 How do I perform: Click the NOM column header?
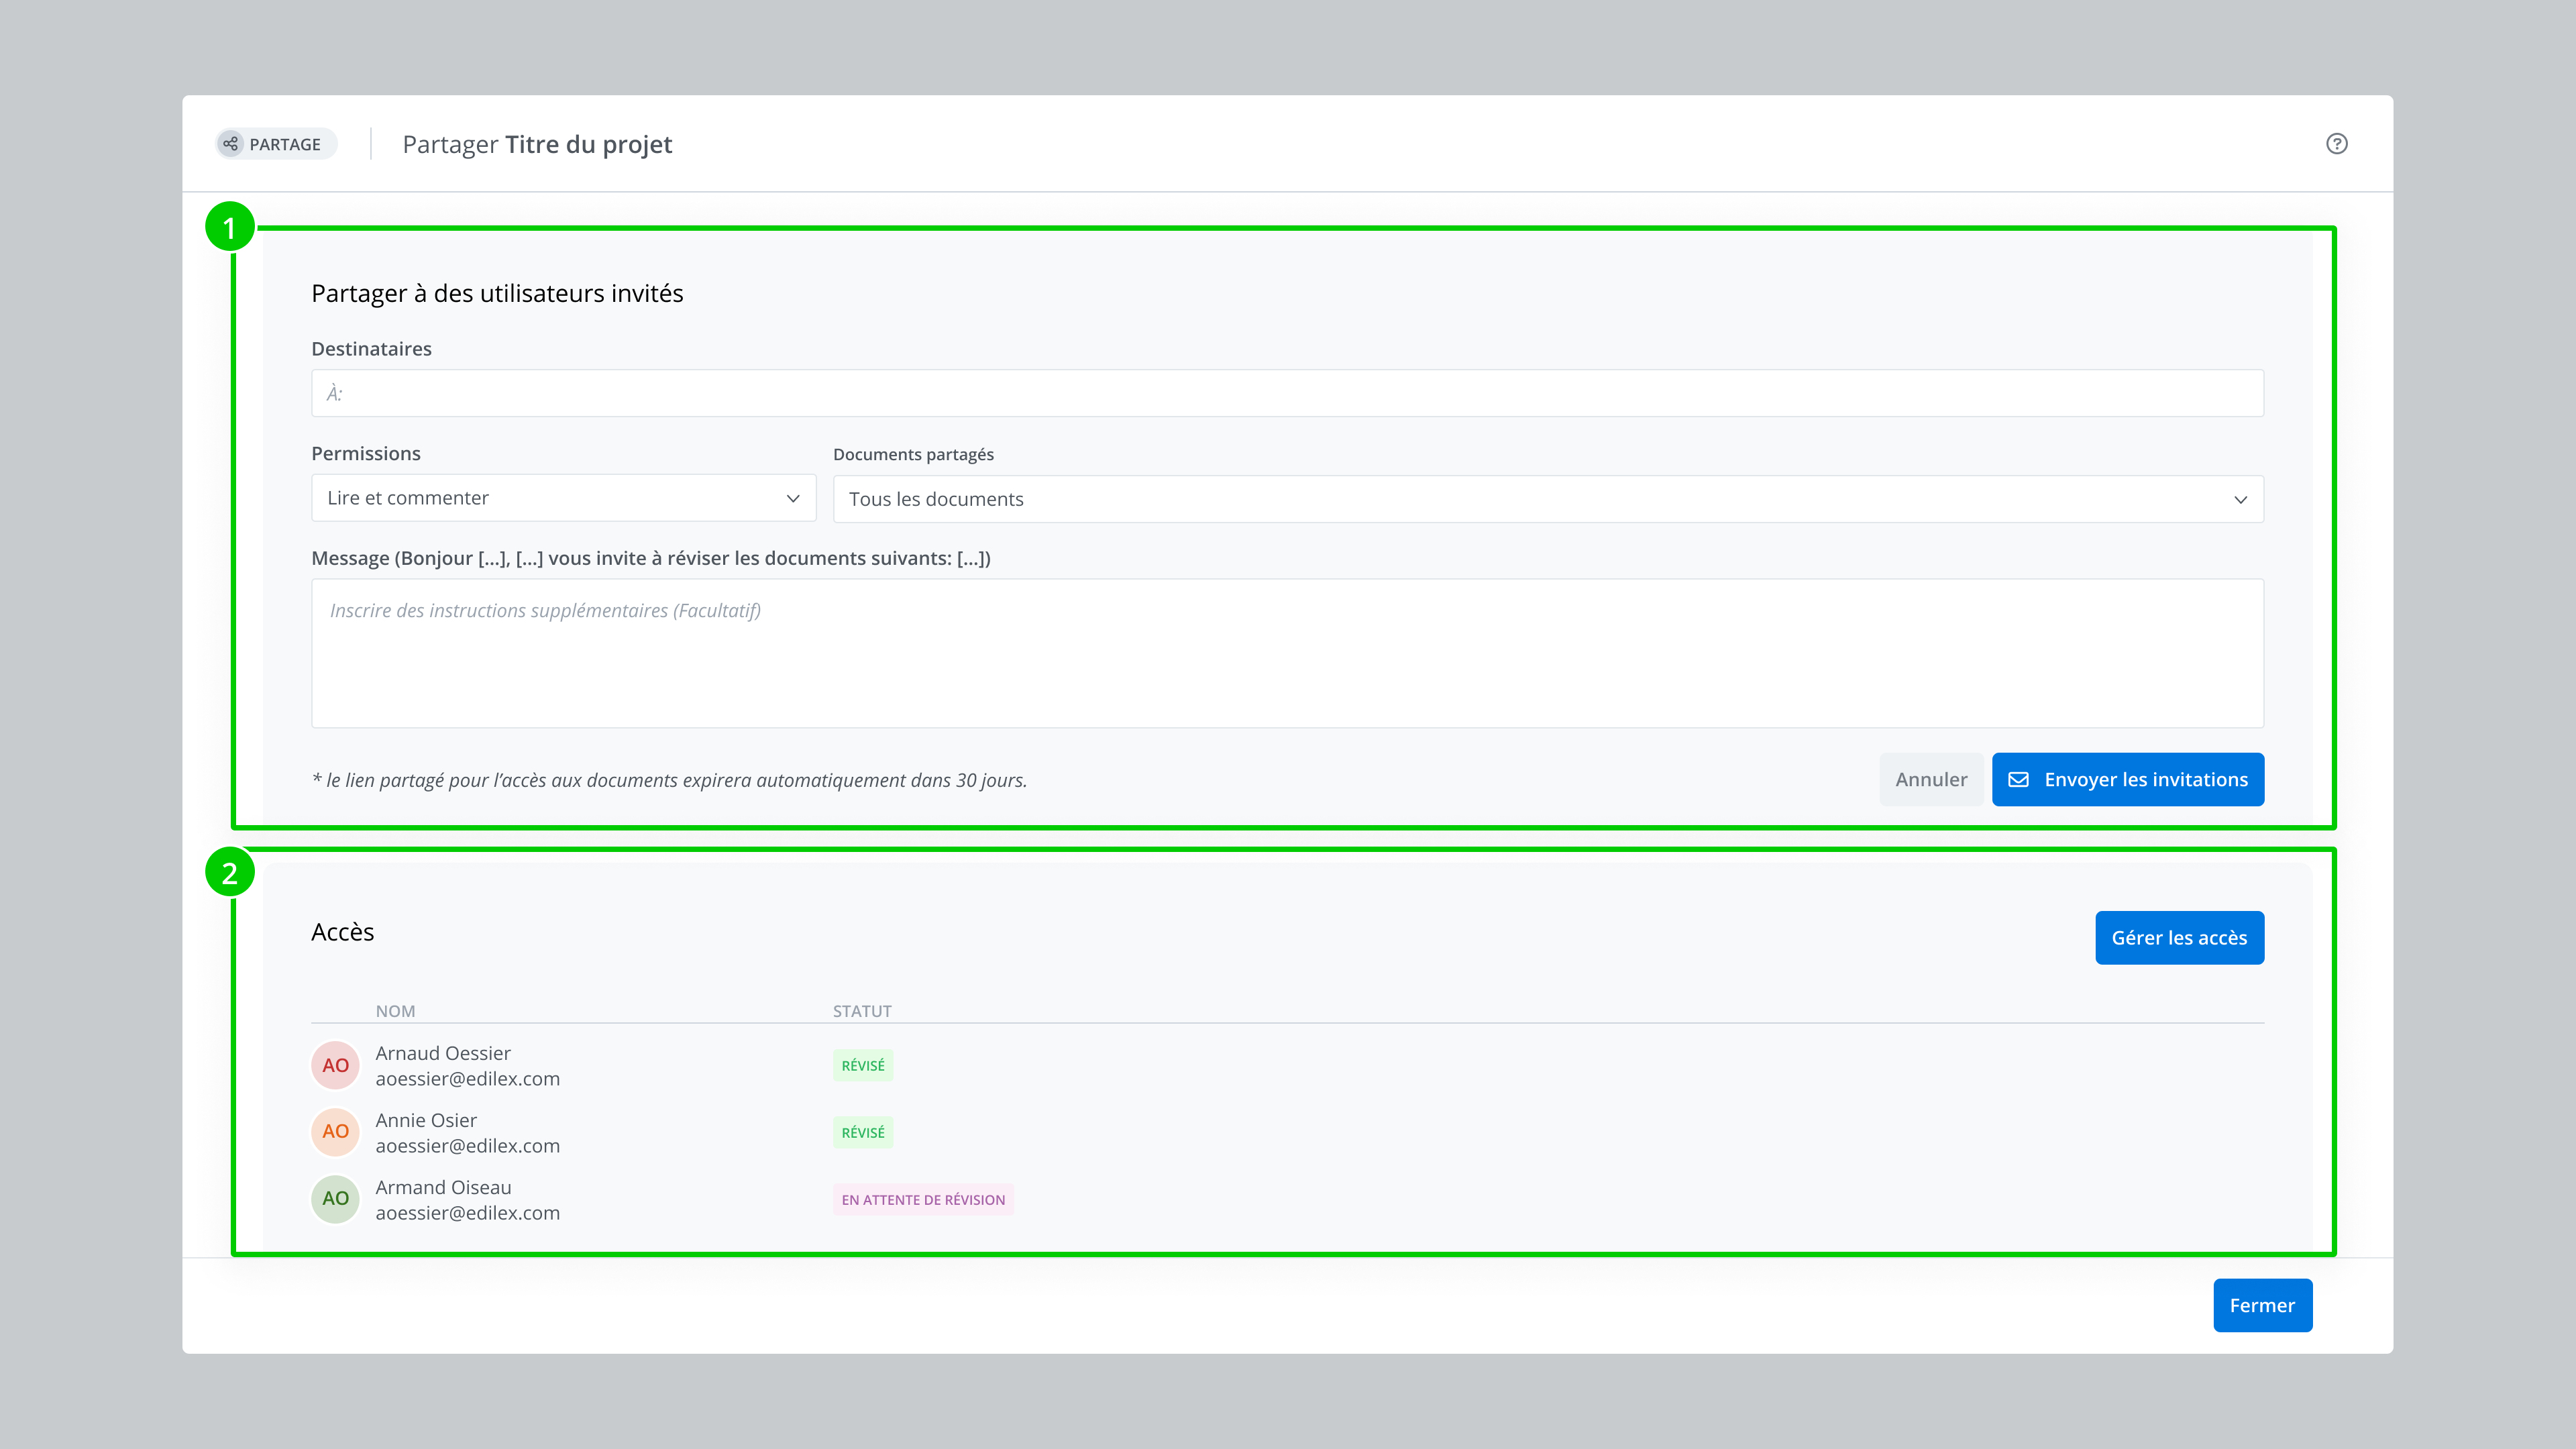click(395, 1011)
